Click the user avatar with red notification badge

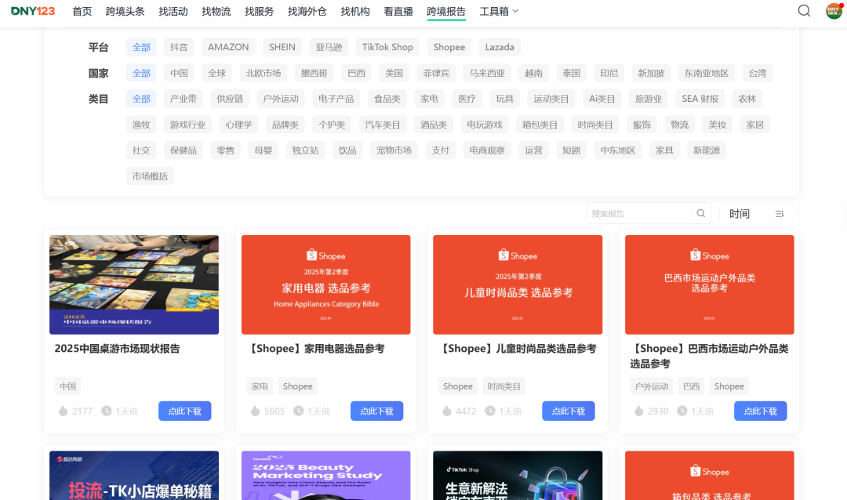click(x=831, y=11)
